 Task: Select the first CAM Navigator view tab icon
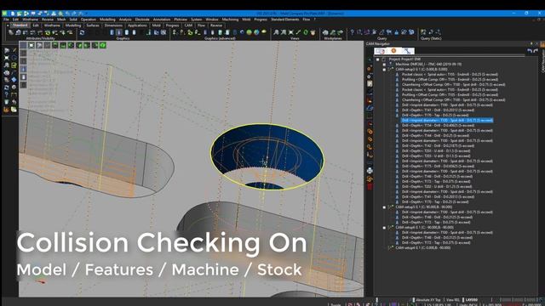point(381,51)
